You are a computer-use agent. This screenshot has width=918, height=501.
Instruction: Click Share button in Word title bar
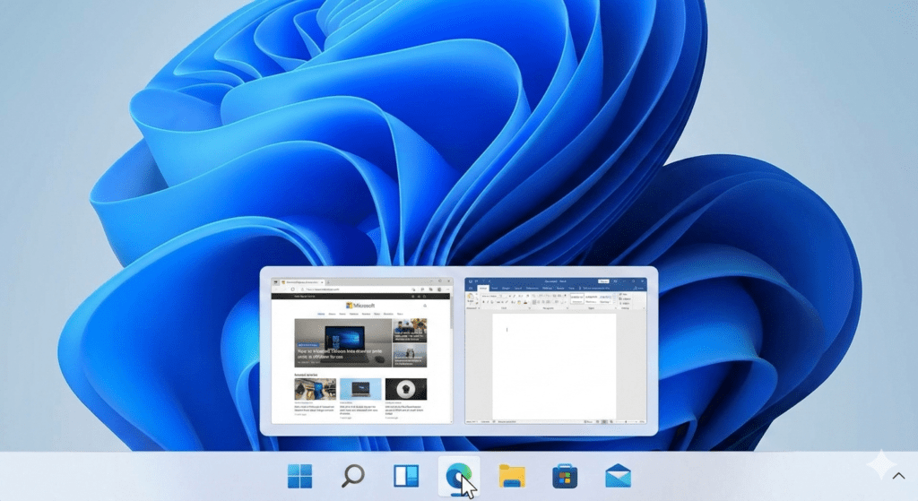tap(638, 288)
